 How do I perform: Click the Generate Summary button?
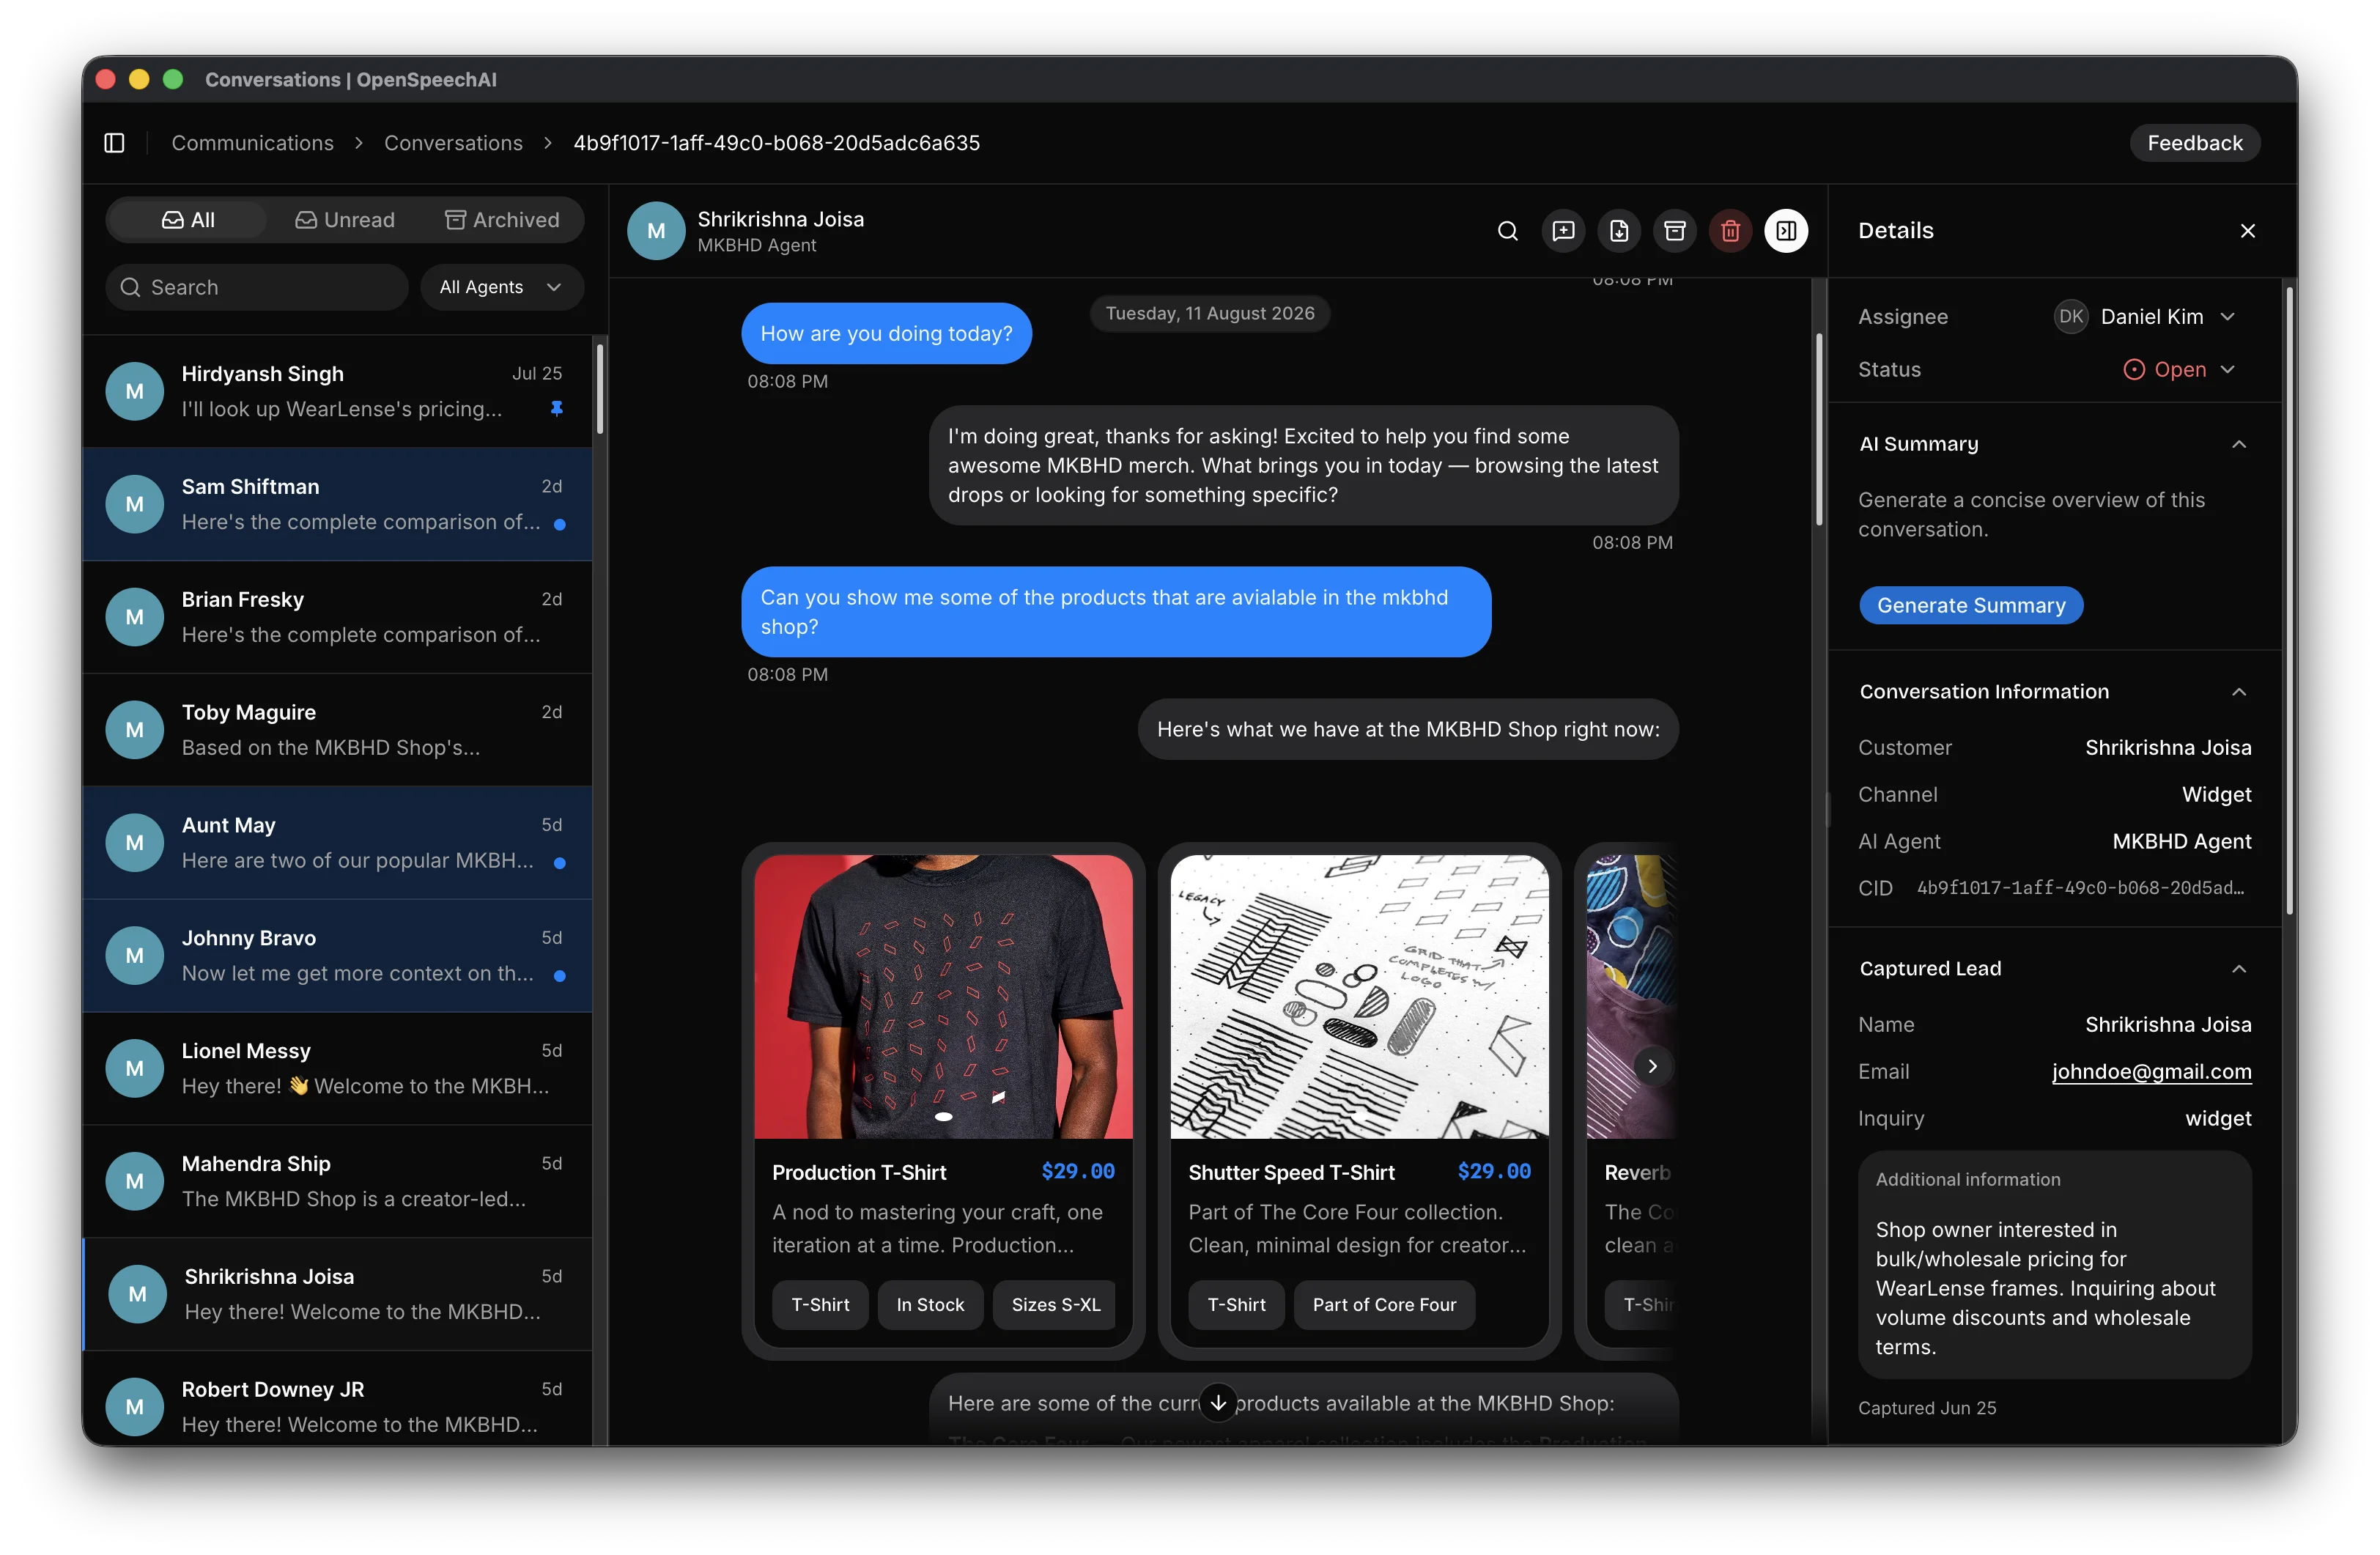click(x=1970, y=605)
